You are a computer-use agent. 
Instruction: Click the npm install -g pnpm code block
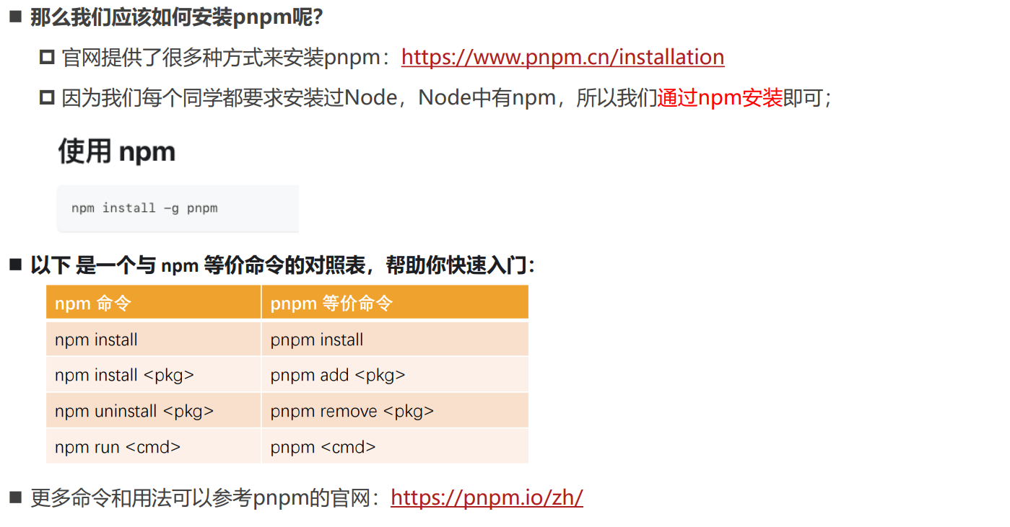point(178,208)
